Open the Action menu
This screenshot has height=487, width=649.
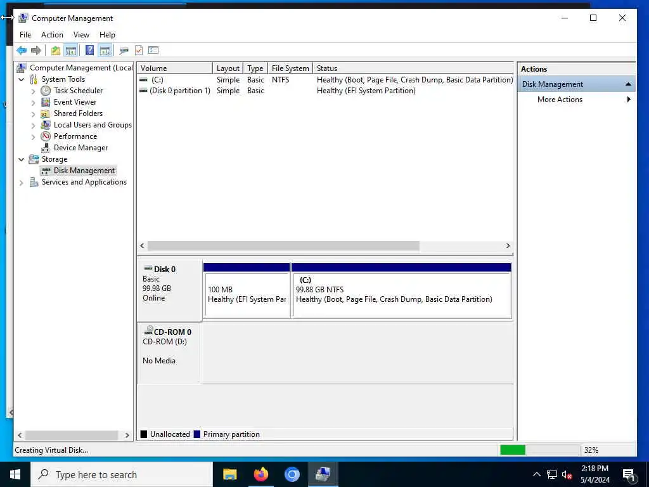pyautogui.click(x=52, y=35)
